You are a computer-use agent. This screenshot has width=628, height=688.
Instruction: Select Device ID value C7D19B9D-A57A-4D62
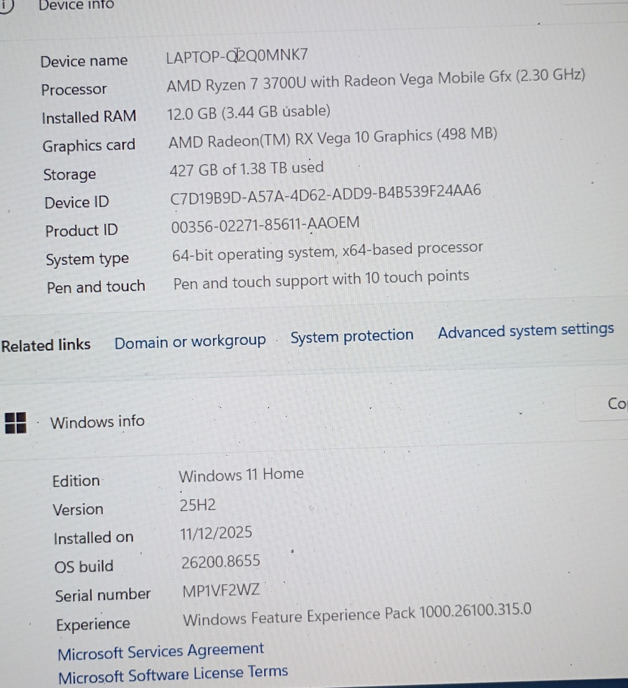[326, 194]
